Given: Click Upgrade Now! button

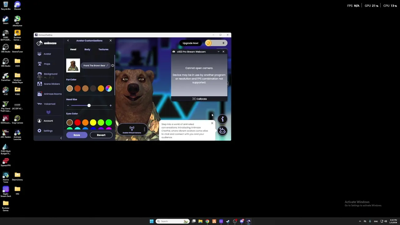Looking at the screenshot, I should tap(190, 43).
